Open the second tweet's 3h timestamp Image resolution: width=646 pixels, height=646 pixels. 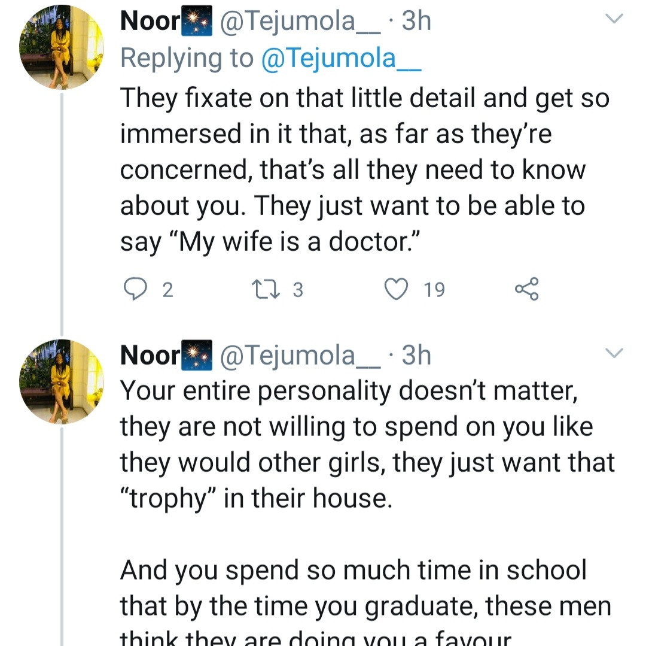(416, 356)
